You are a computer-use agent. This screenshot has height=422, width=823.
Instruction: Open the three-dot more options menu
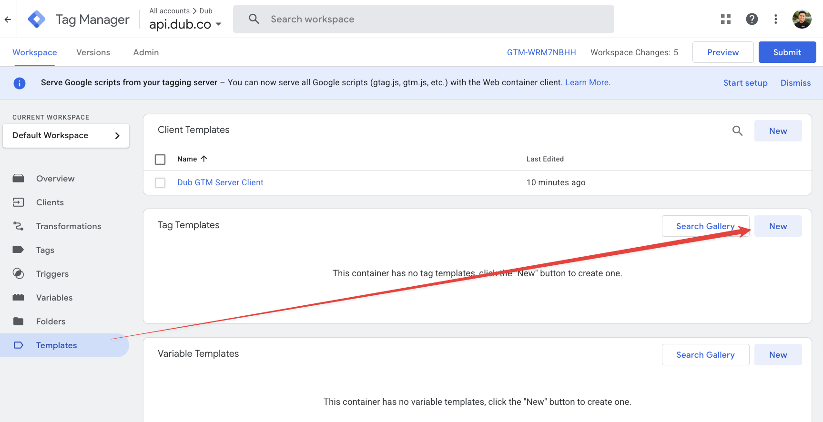click(776, 19)
